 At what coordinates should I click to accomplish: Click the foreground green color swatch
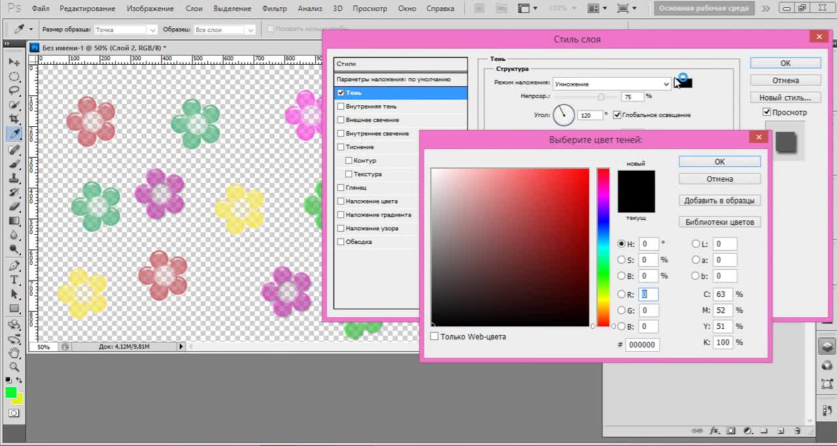point(11,392)
